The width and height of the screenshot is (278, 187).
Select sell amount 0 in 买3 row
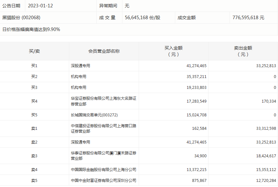click(x=275, y=88)
